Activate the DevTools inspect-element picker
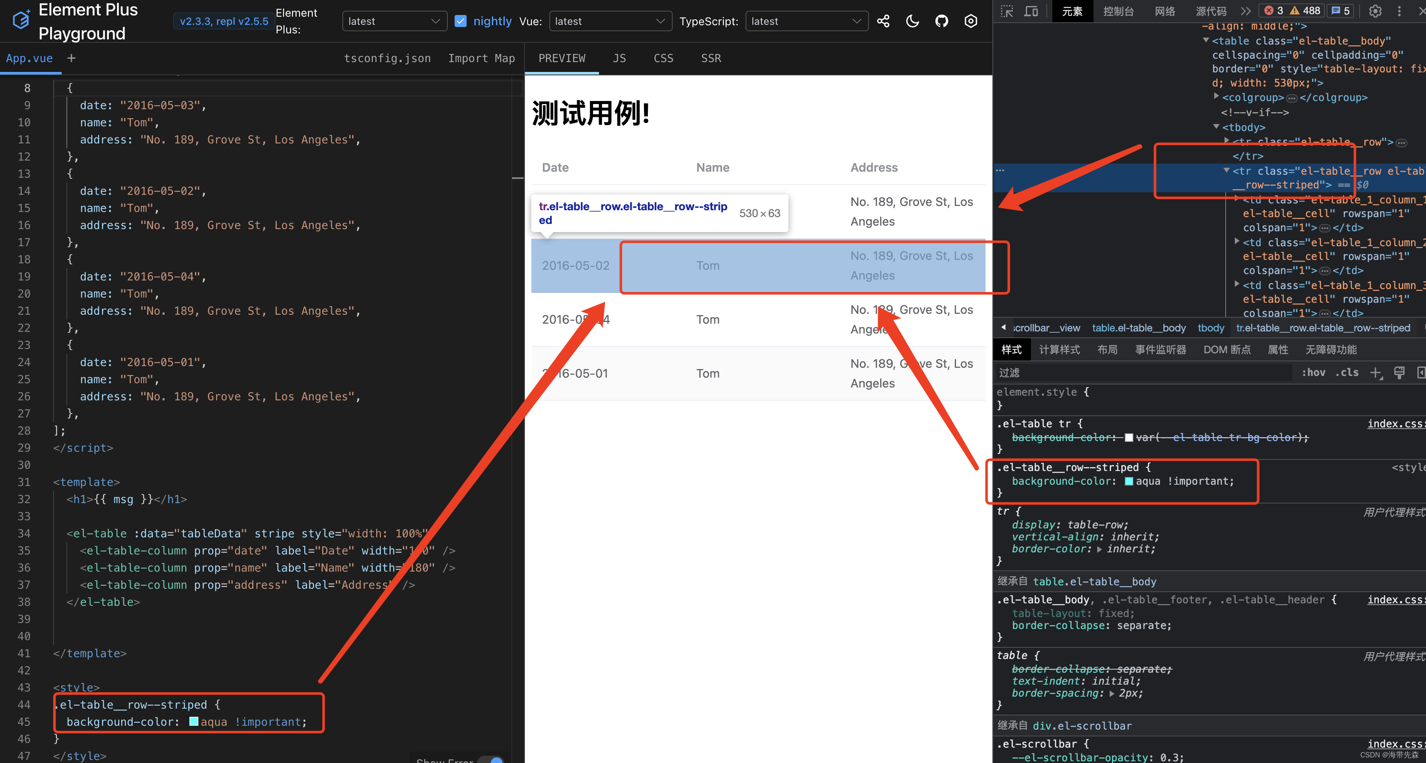This screenshot has height=763, width=1426. click(1007, 11)
